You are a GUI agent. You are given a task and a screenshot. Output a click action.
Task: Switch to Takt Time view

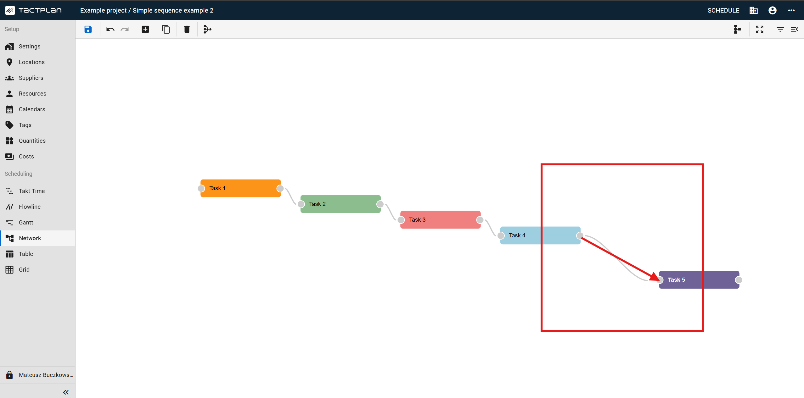38,191
